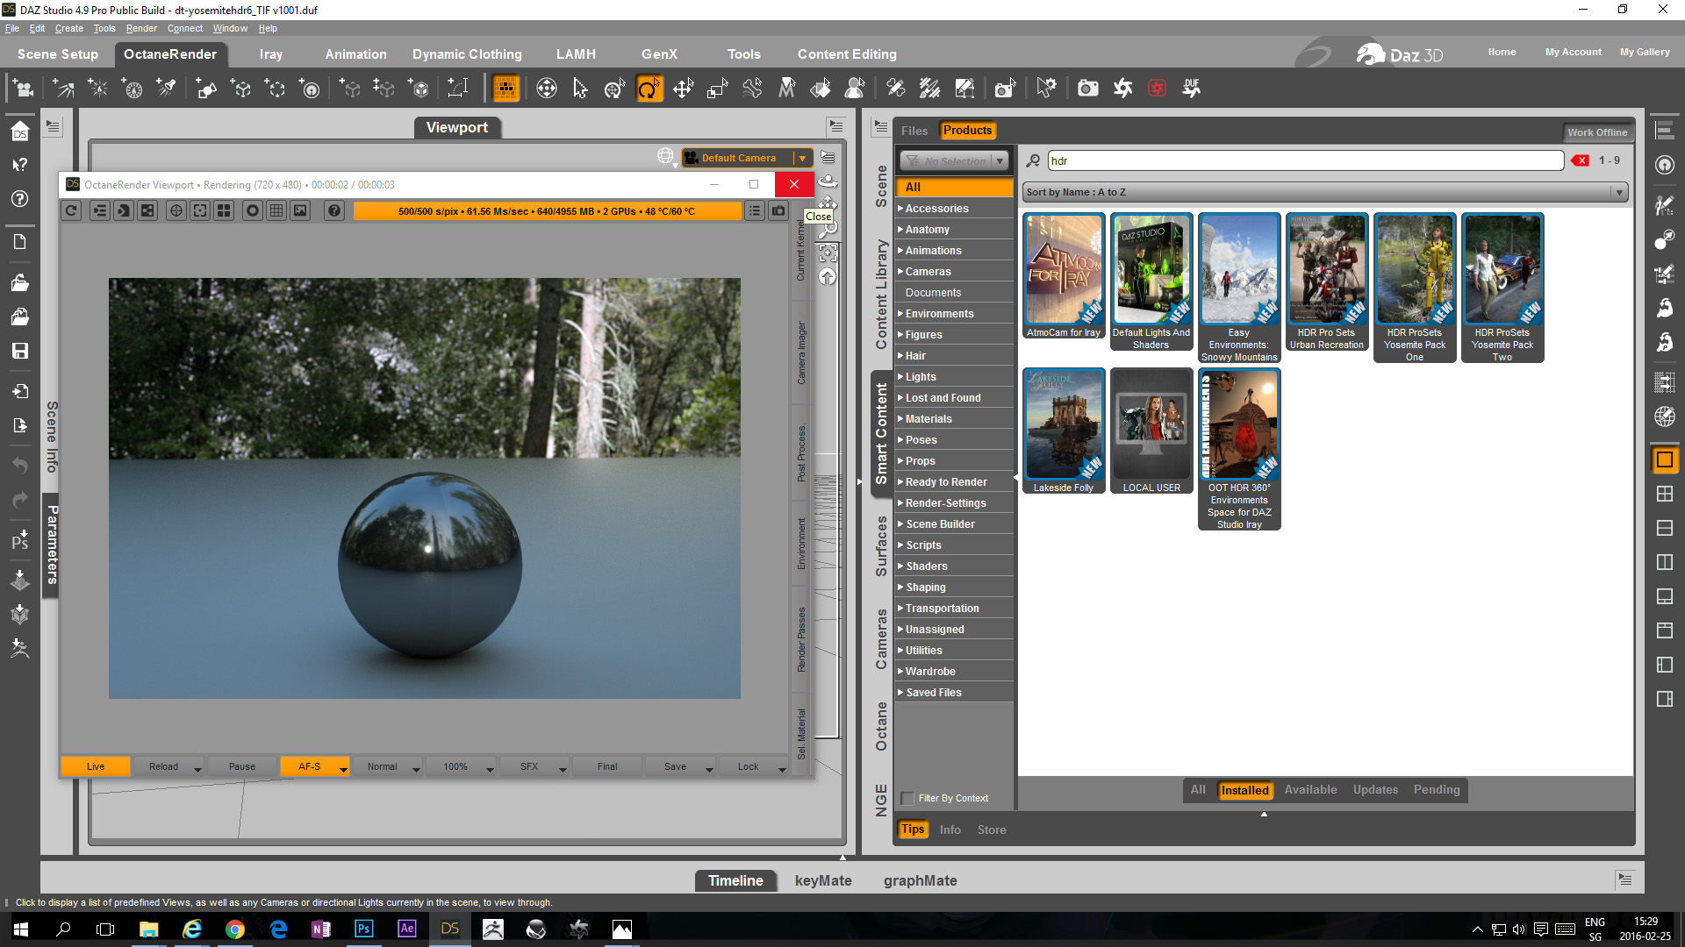1685x947 pixels.
Task: Toggle the Work Offline button
Action: [x=1596, y=132]
